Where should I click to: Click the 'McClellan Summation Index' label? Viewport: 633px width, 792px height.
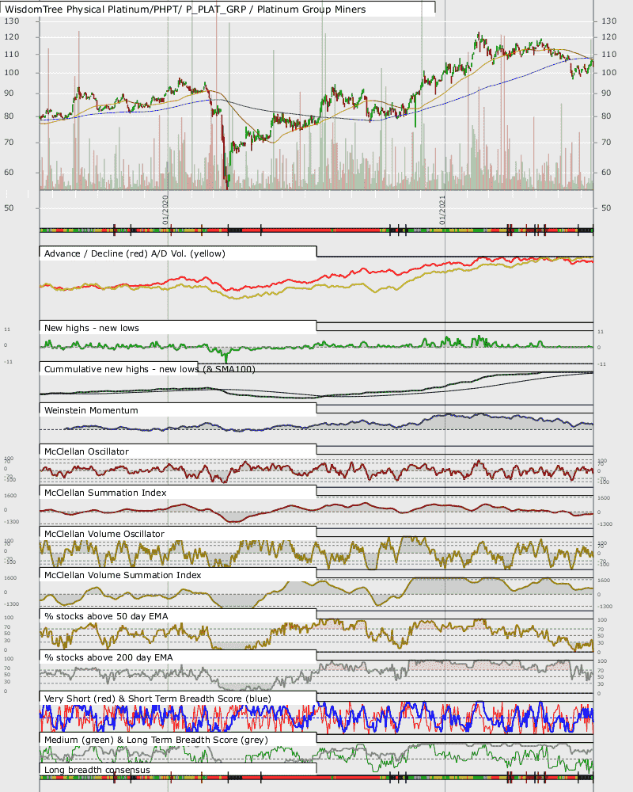point(105,493)
